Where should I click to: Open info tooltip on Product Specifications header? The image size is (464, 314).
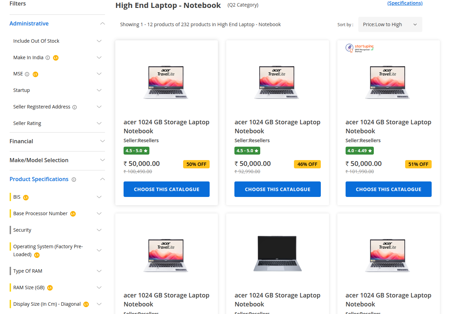(74, 179)
